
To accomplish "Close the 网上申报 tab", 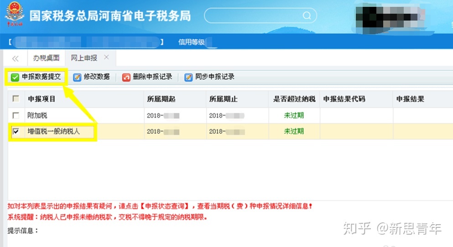I will coord(106,58).
